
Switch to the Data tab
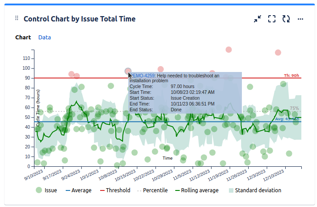click(x=44, y=38)
